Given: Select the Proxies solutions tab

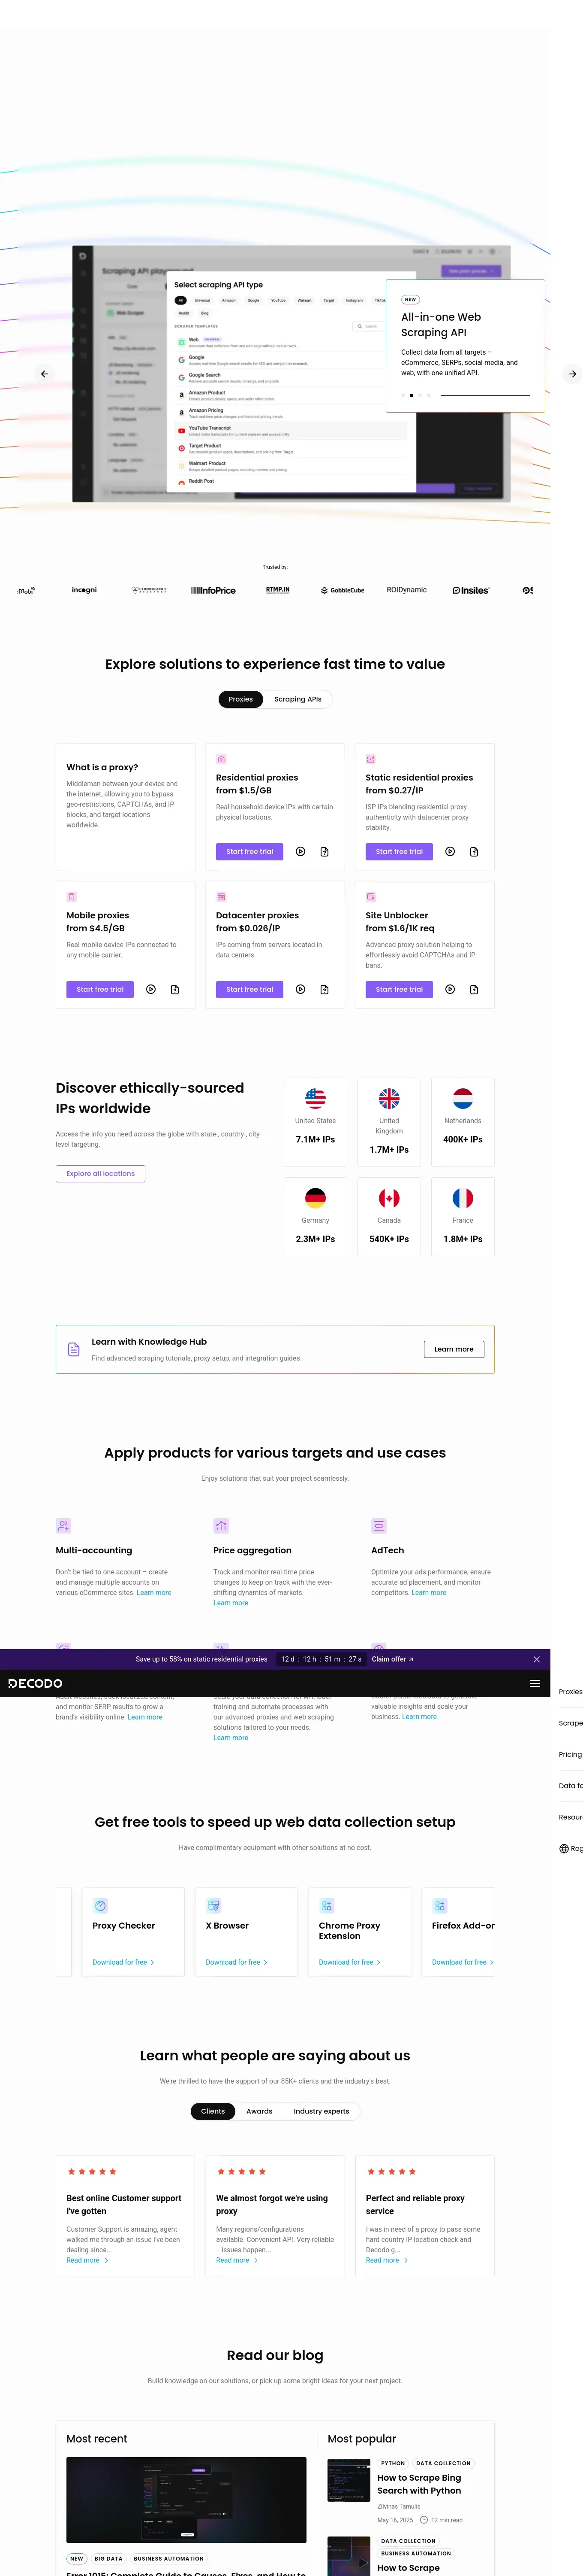Looking at the screenshot, I should click(240, 700).
